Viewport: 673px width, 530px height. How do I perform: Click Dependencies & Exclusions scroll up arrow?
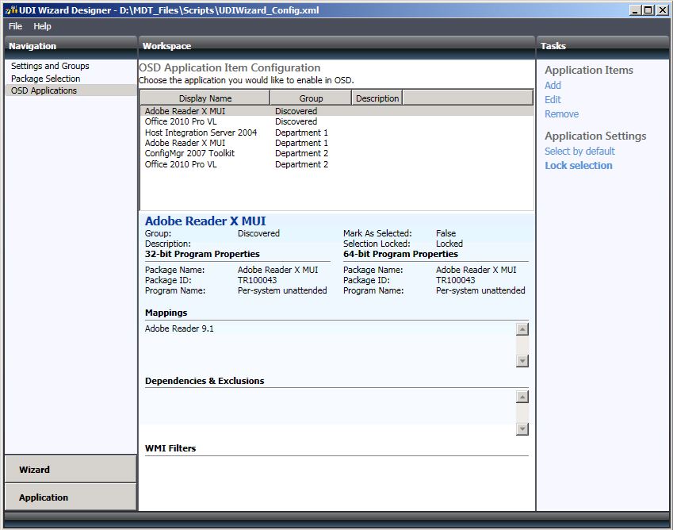pyautogui.click(x=522, y=397)
